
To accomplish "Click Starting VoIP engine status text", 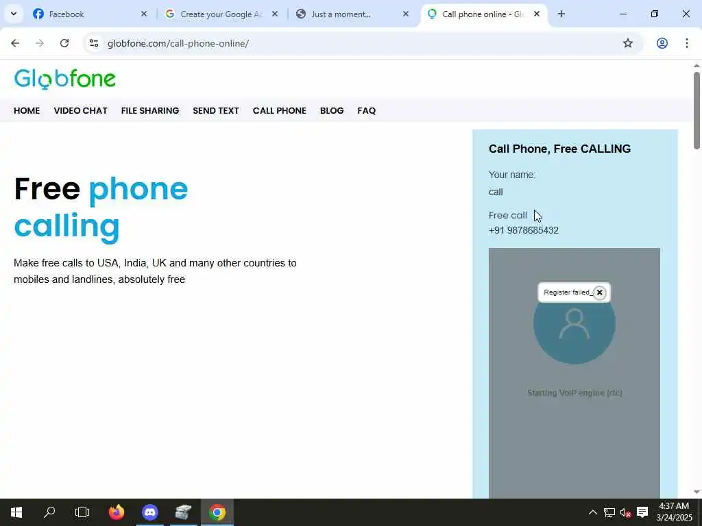I will 574,392.
